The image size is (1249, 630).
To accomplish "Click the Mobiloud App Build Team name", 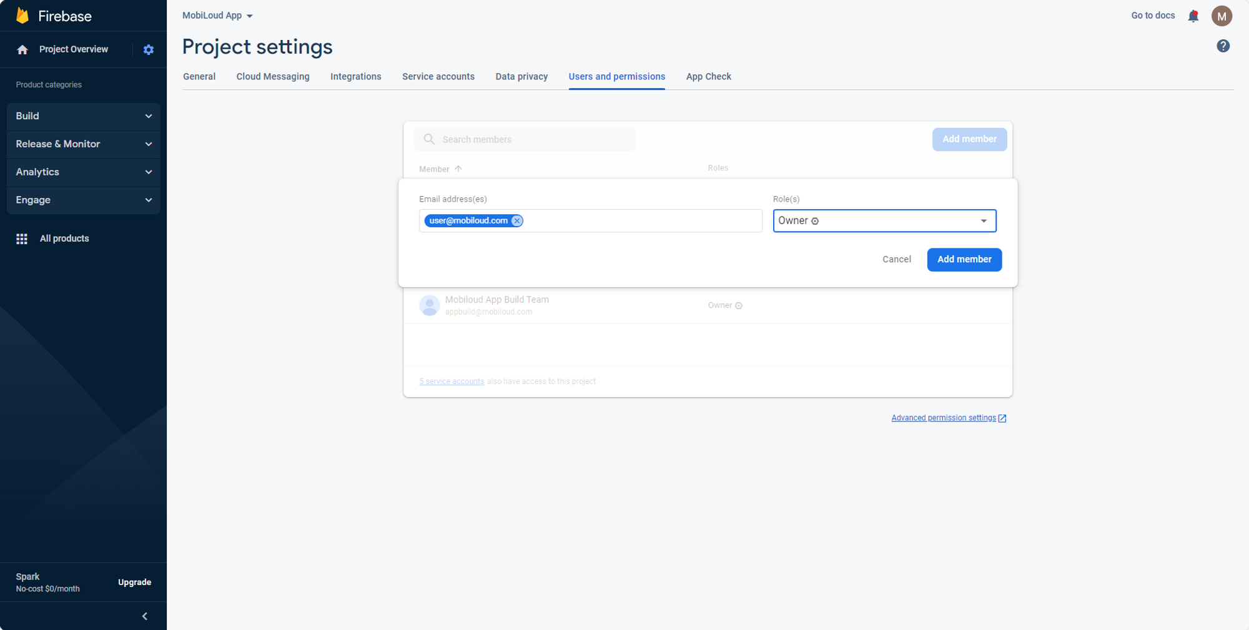I will 497,300.
